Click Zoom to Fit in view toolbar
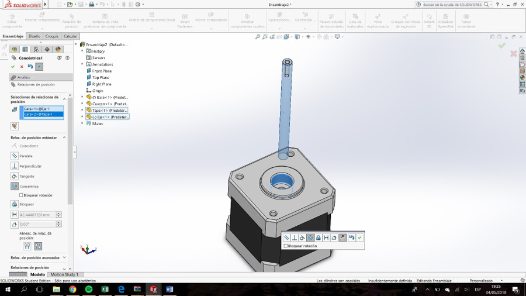The width and height of the screenshot is (526, 296). (x=258, y=37)
